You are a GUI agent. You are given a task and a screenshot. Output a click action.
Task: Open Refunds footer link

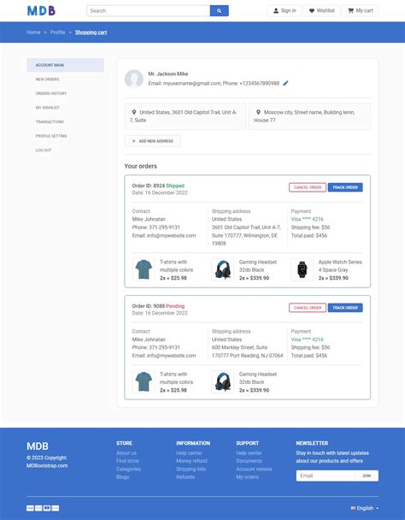point(185,477)
